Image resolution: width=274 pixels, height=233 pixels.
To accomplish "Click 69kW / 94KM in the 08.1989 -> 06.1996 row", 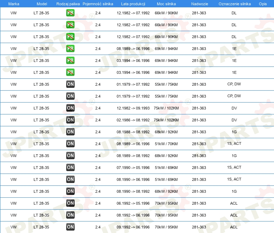I will [x=166, y=49].
